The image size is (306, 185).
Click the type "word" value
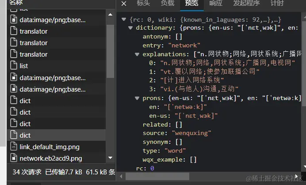[175, 150]
